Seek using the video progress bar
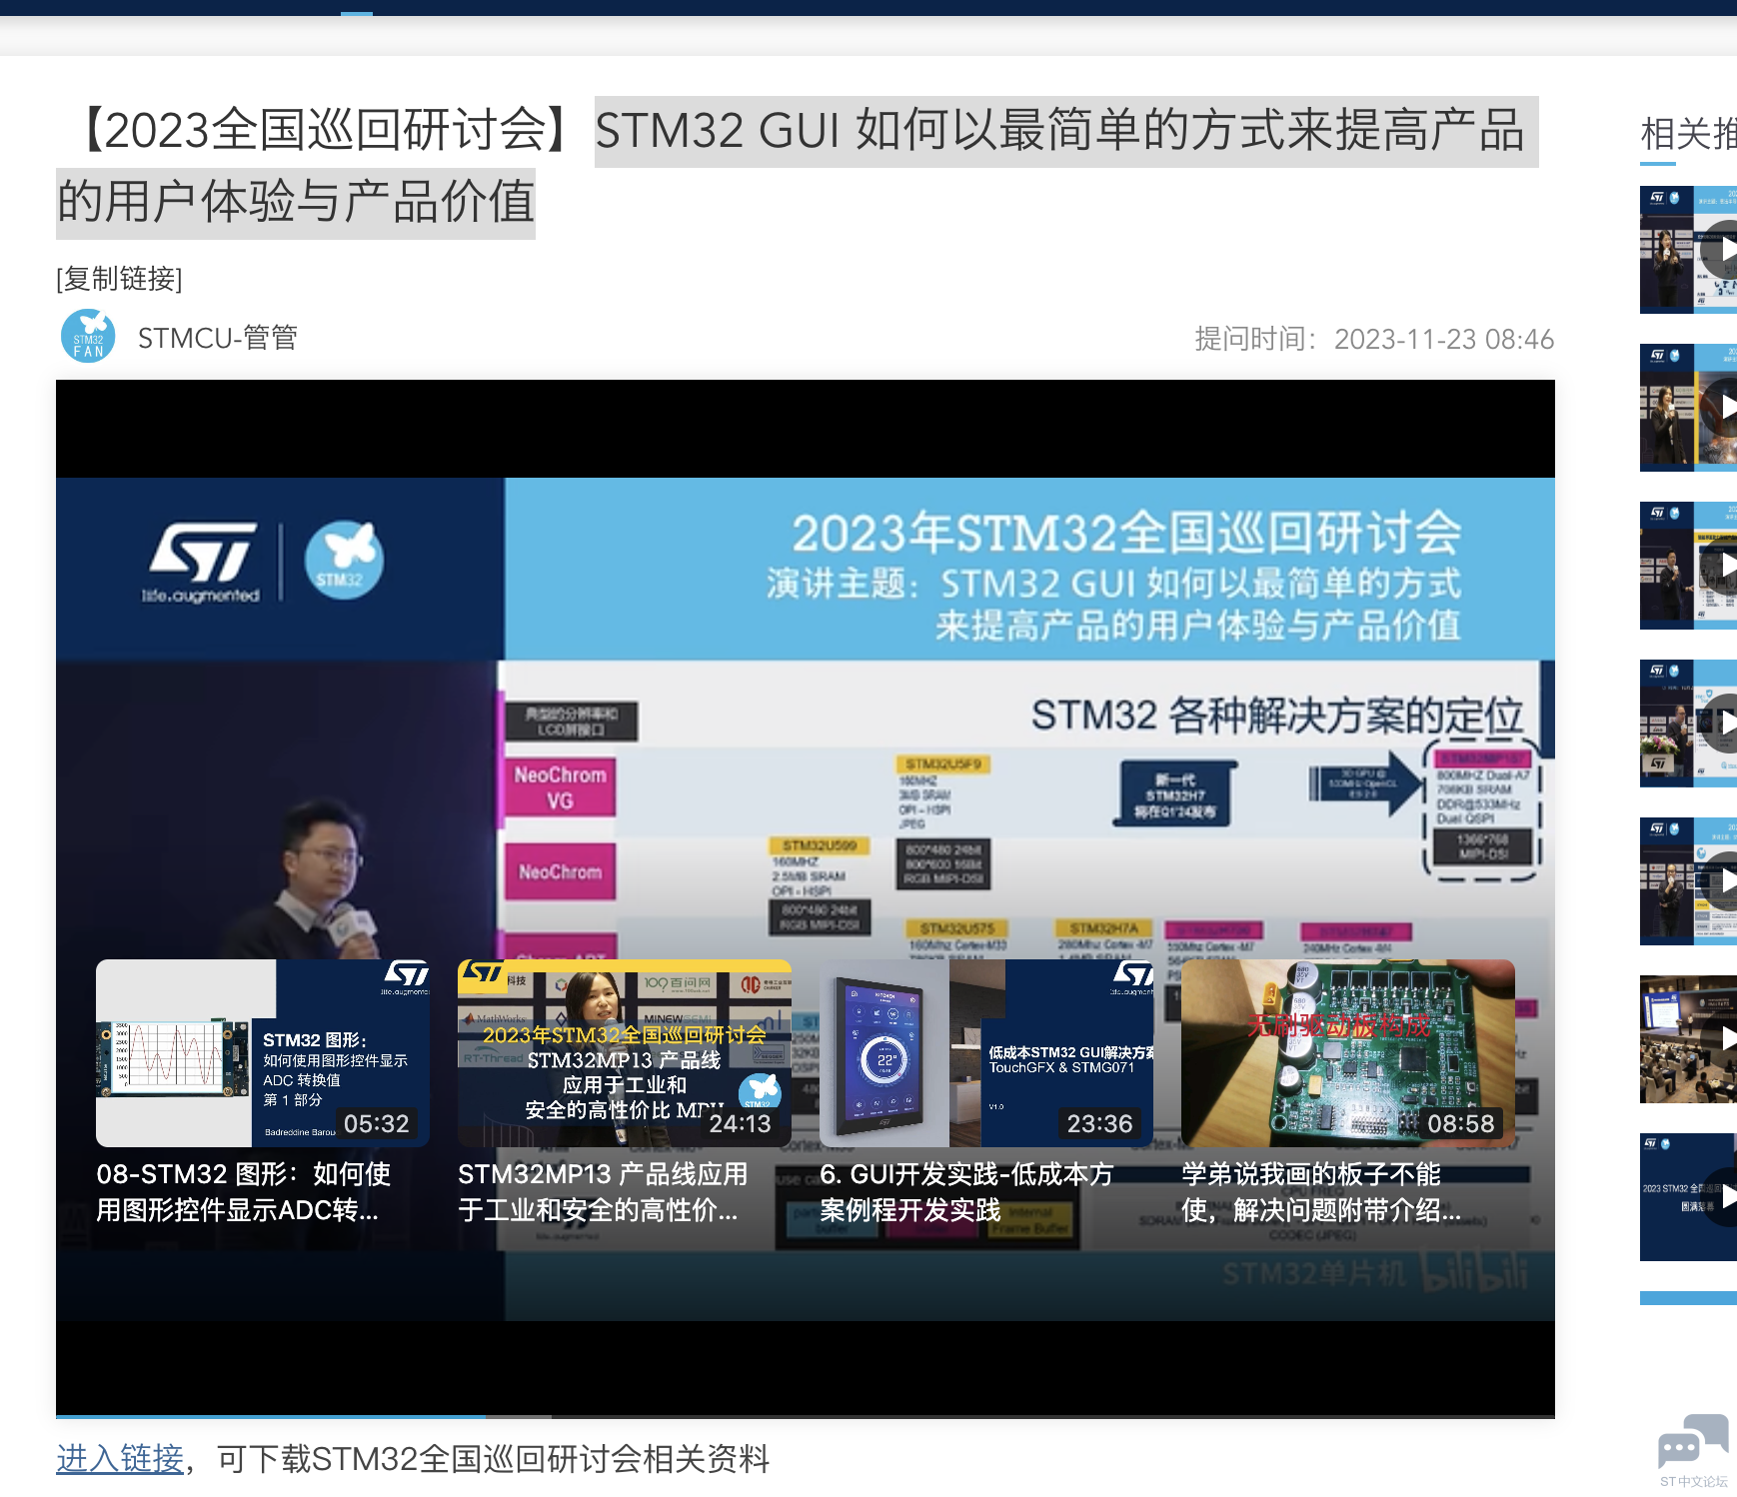The image size is (1737, 1497). 806,1416
